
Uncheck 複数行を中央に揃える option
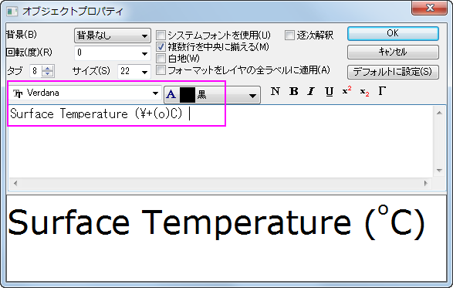(161, 46)
